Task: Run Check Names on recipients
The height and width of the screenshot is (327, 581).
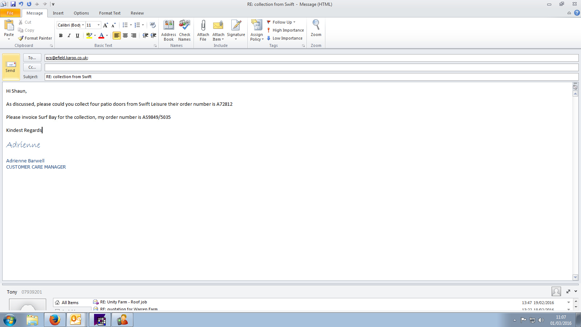Action: 184,31
